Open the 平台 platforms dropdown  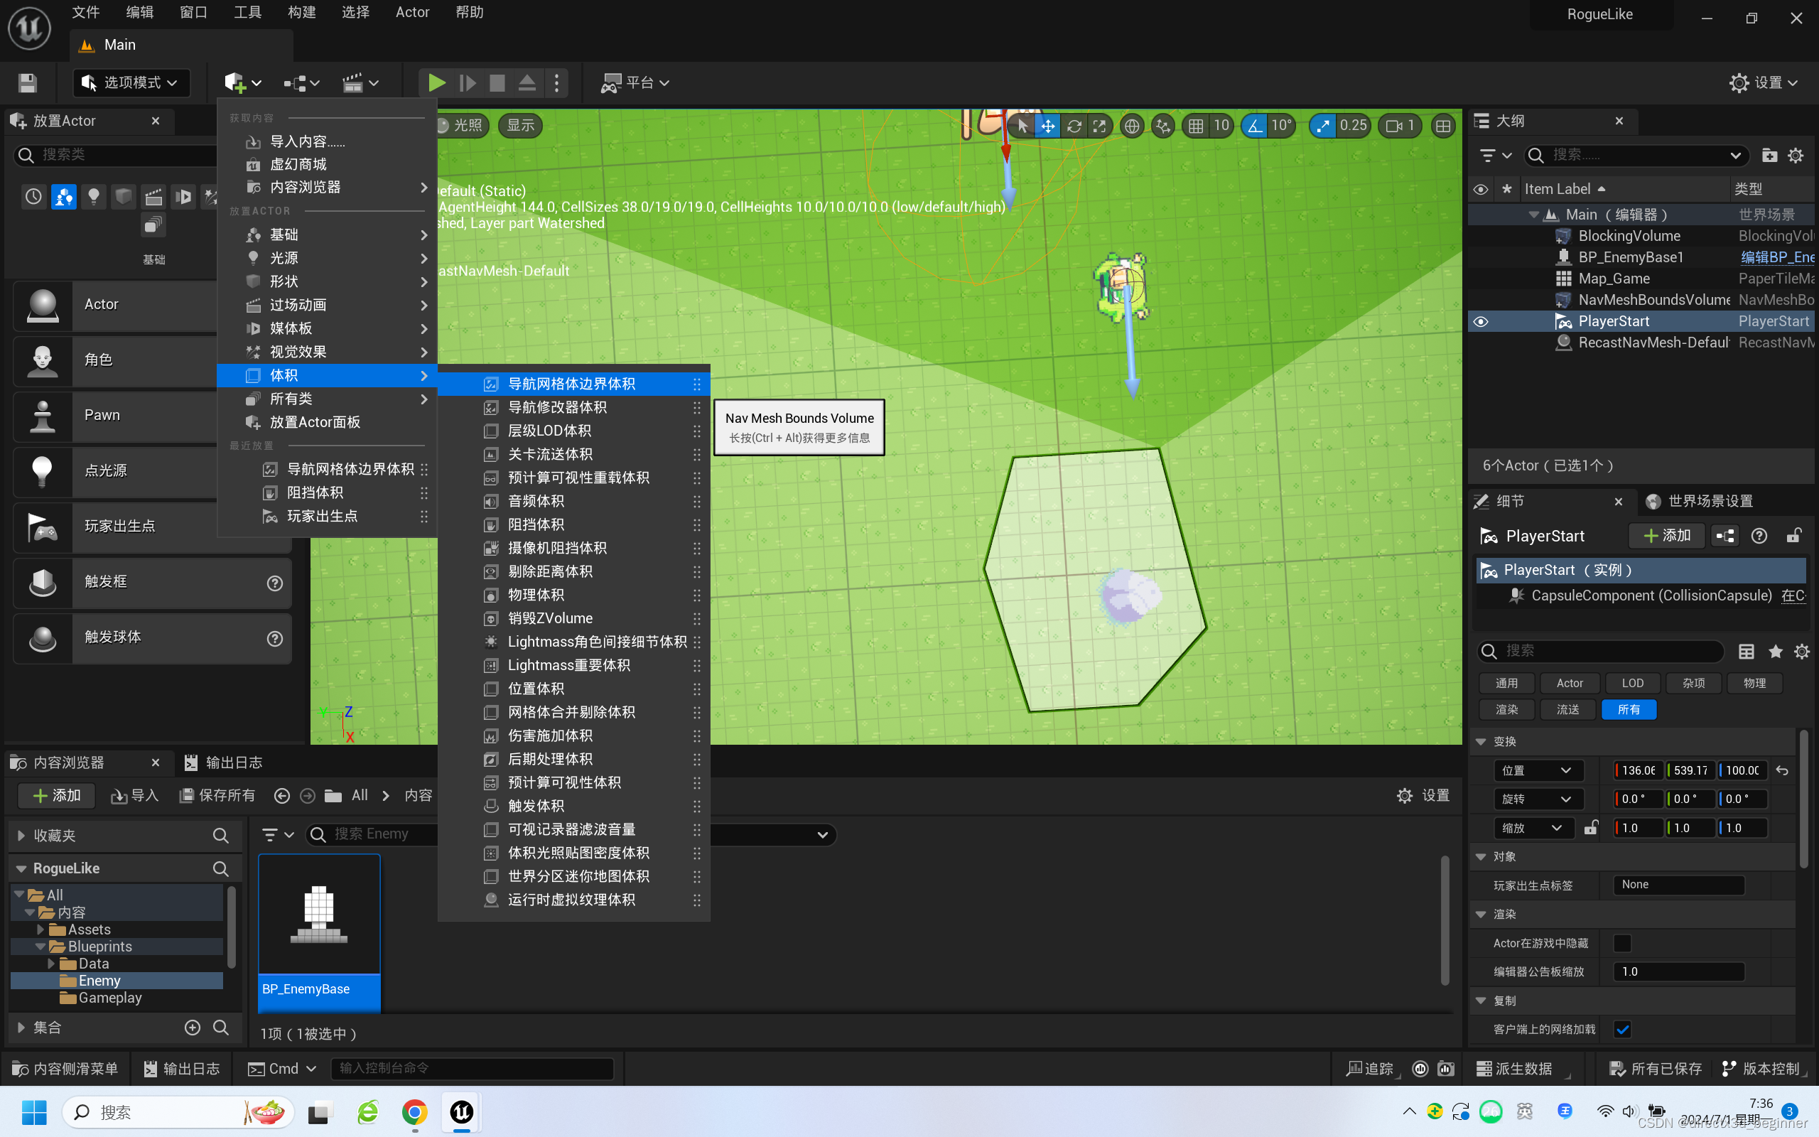pos(635,82)
